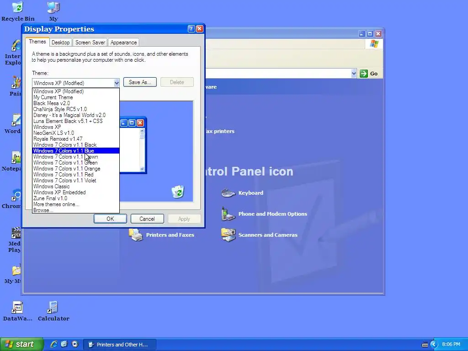Screen dimensions: 468x351
Task: Open the WordPad desktop shortcut
Action: 13,124
